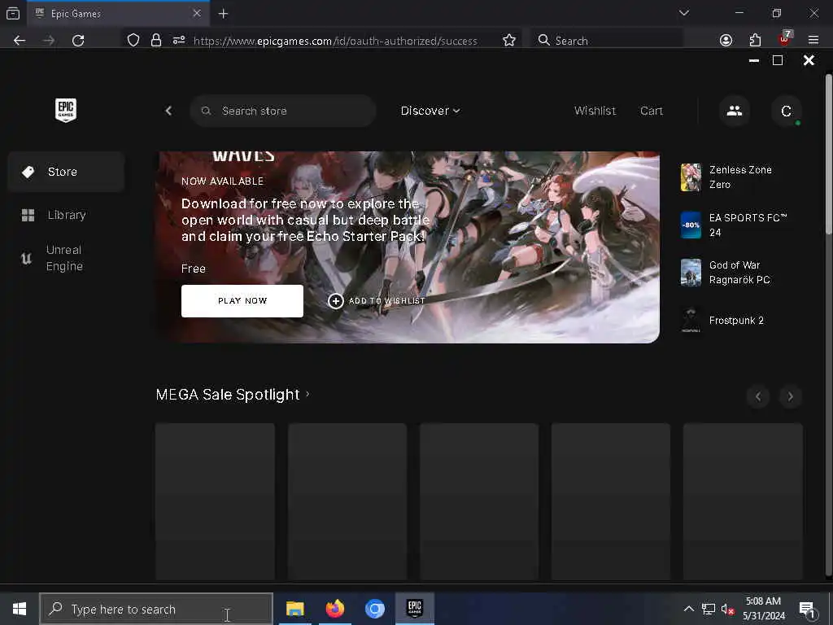
Task: Add featured game to wishlist
Action: pyautogui.click(x=377, y=301)
